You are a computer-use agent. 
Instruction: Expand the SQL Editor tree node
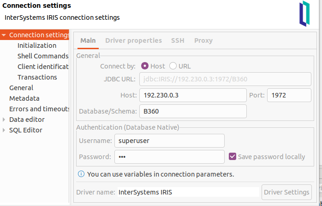4,130
